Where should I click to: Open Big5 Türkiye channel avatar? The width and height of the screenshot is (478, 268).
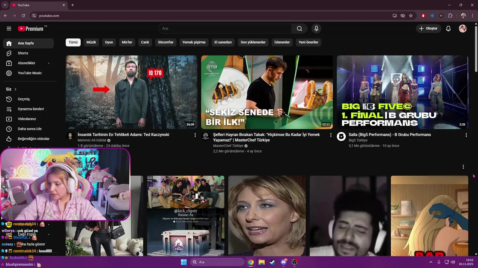[x=341, y=136]
